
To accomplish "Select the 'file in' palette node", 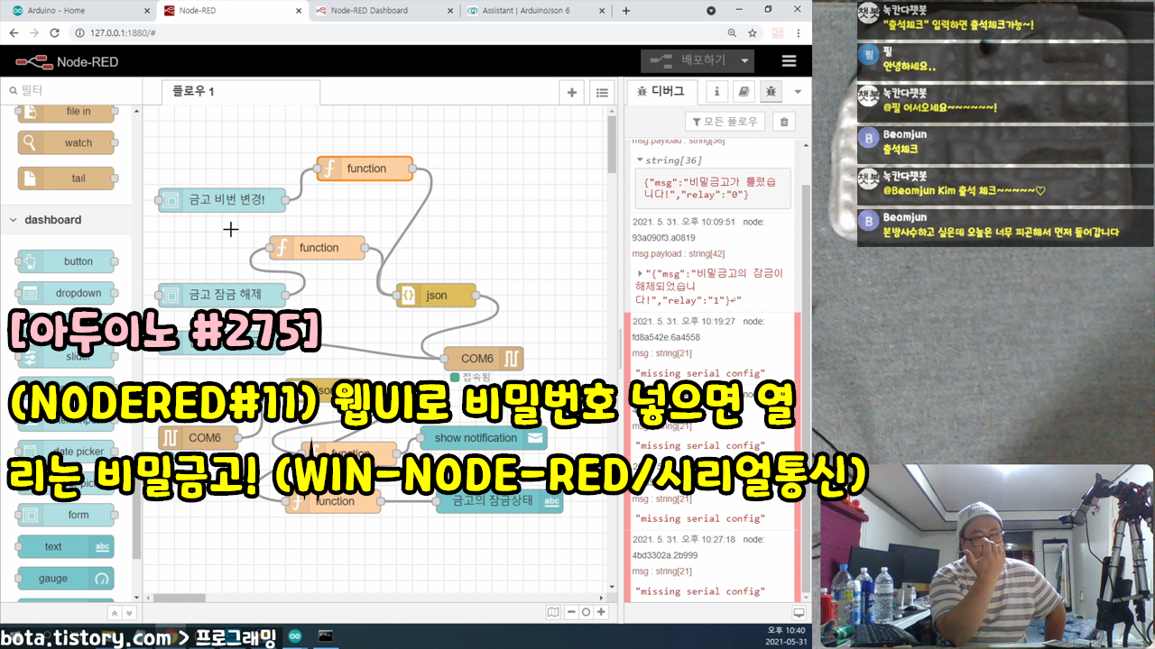I will (67, 112).
